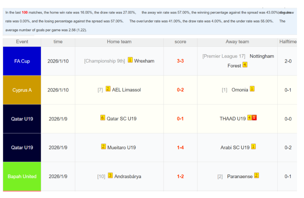Click Paranaense's yellow card badge
Screen dimensions: 304x198
(256, 175)
